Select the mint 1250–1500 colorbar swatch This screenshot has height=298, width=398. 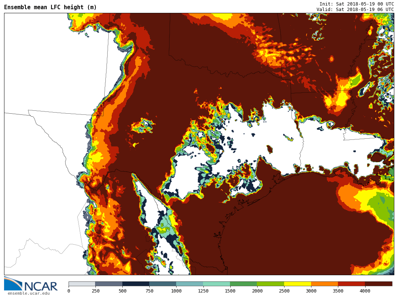coord(216,284)
